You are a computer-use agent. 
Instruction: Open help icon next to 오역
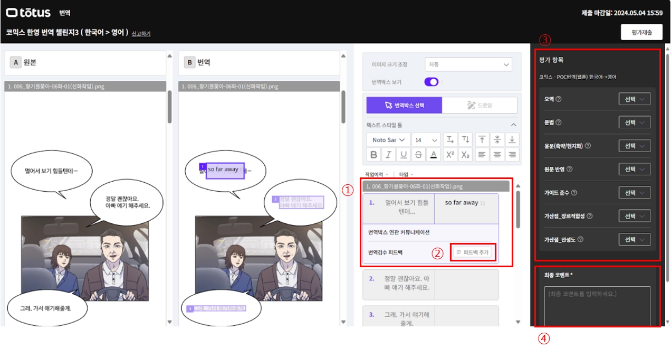559,99
